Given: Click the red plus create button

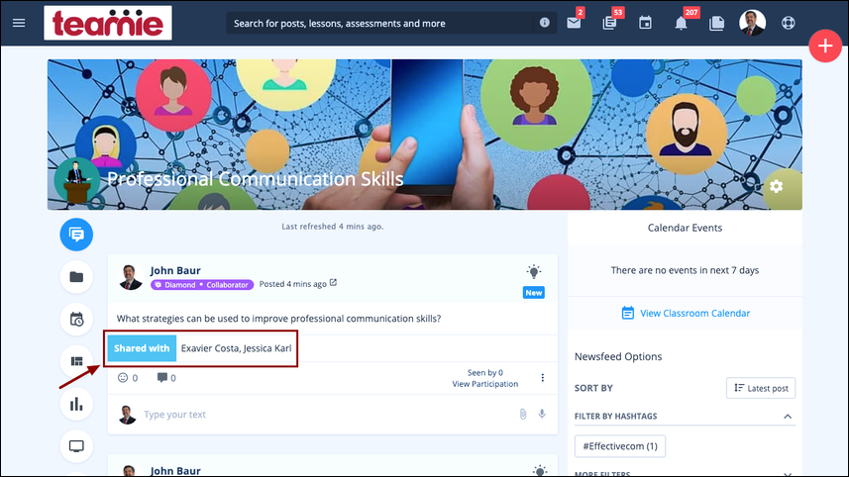Looking at the screenshot, I should (825, 46).
